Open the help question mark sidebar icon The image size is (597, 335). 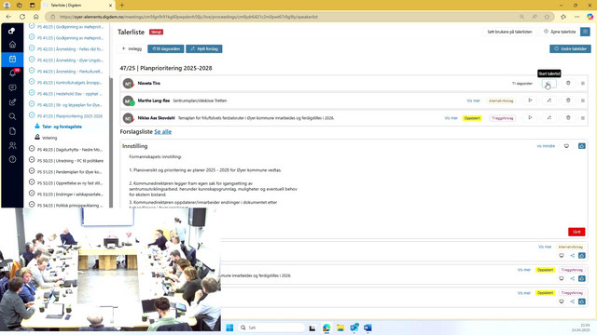pyautogui.click(x=12, y=159)
